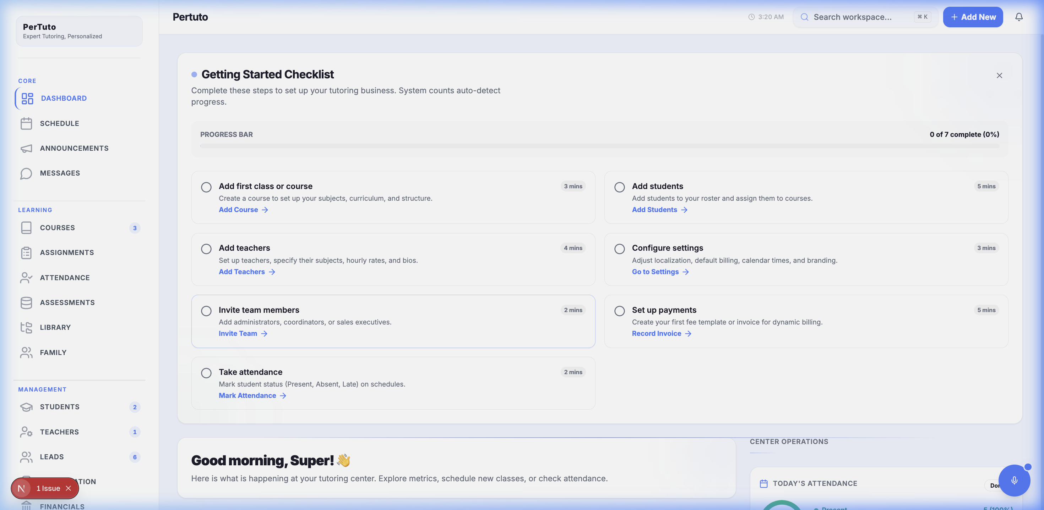The height and width of the screenshot is (510, 1044).
Task: Open Messages in sidebar
Action: pyautogui.click(x=79, y=173)
